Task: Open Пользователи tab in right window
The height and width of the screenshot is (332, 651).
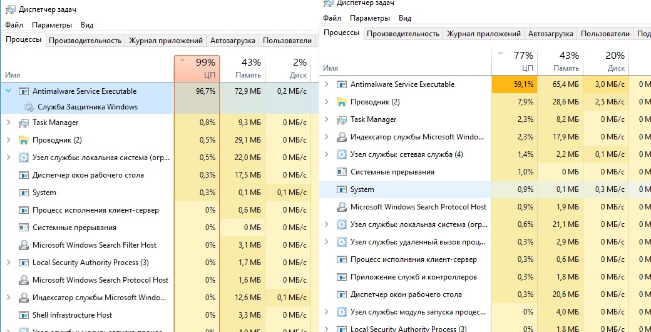Action: tap(605, 34)
